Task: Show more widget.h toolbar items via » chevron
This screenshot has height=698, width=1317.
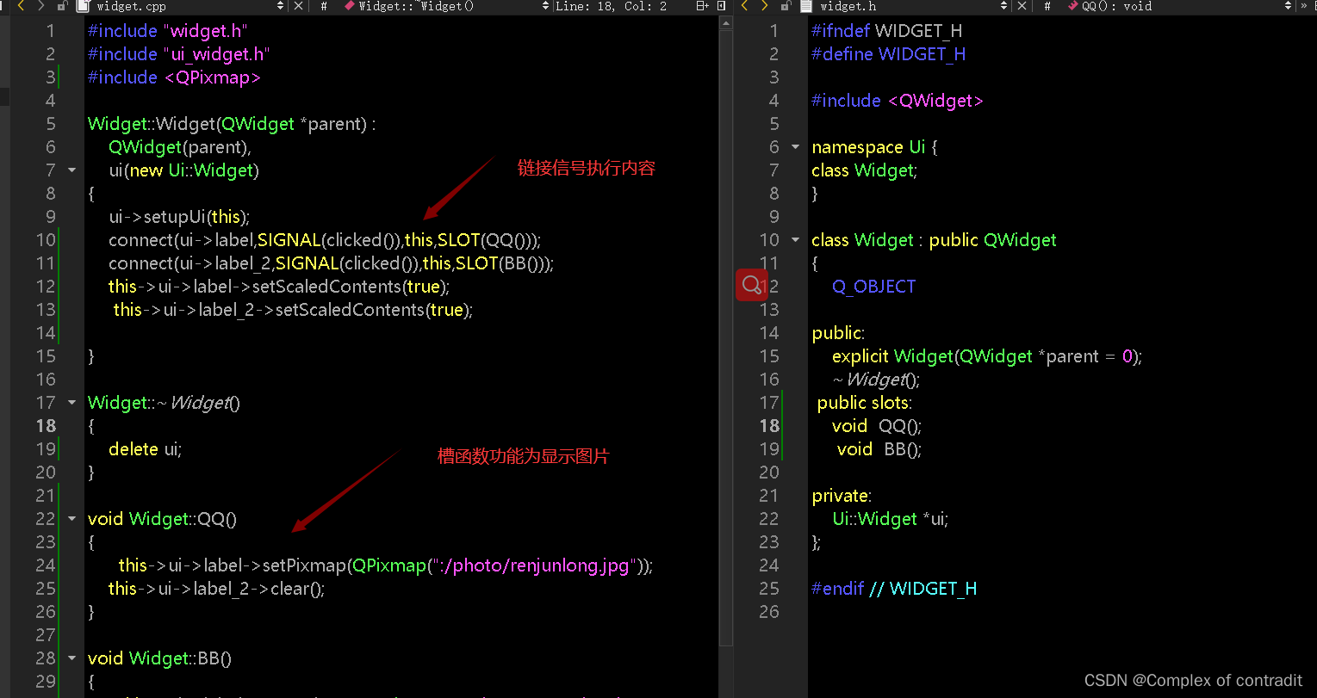Action: pos(1304,5)
